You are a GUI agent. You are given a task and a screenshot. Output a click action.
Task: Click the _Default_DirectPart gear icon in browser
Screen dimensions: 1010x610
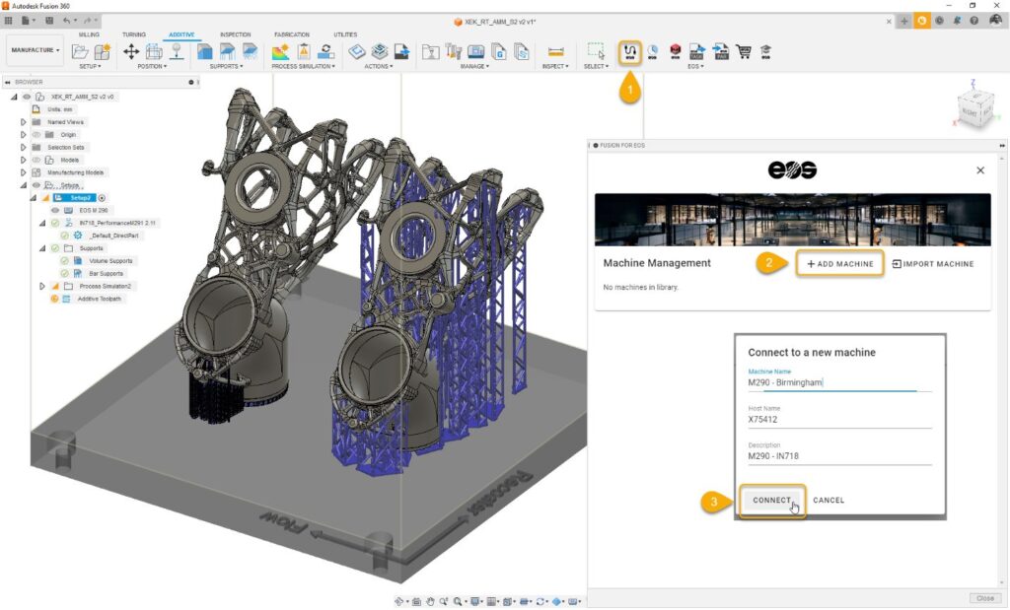point(76,235)
